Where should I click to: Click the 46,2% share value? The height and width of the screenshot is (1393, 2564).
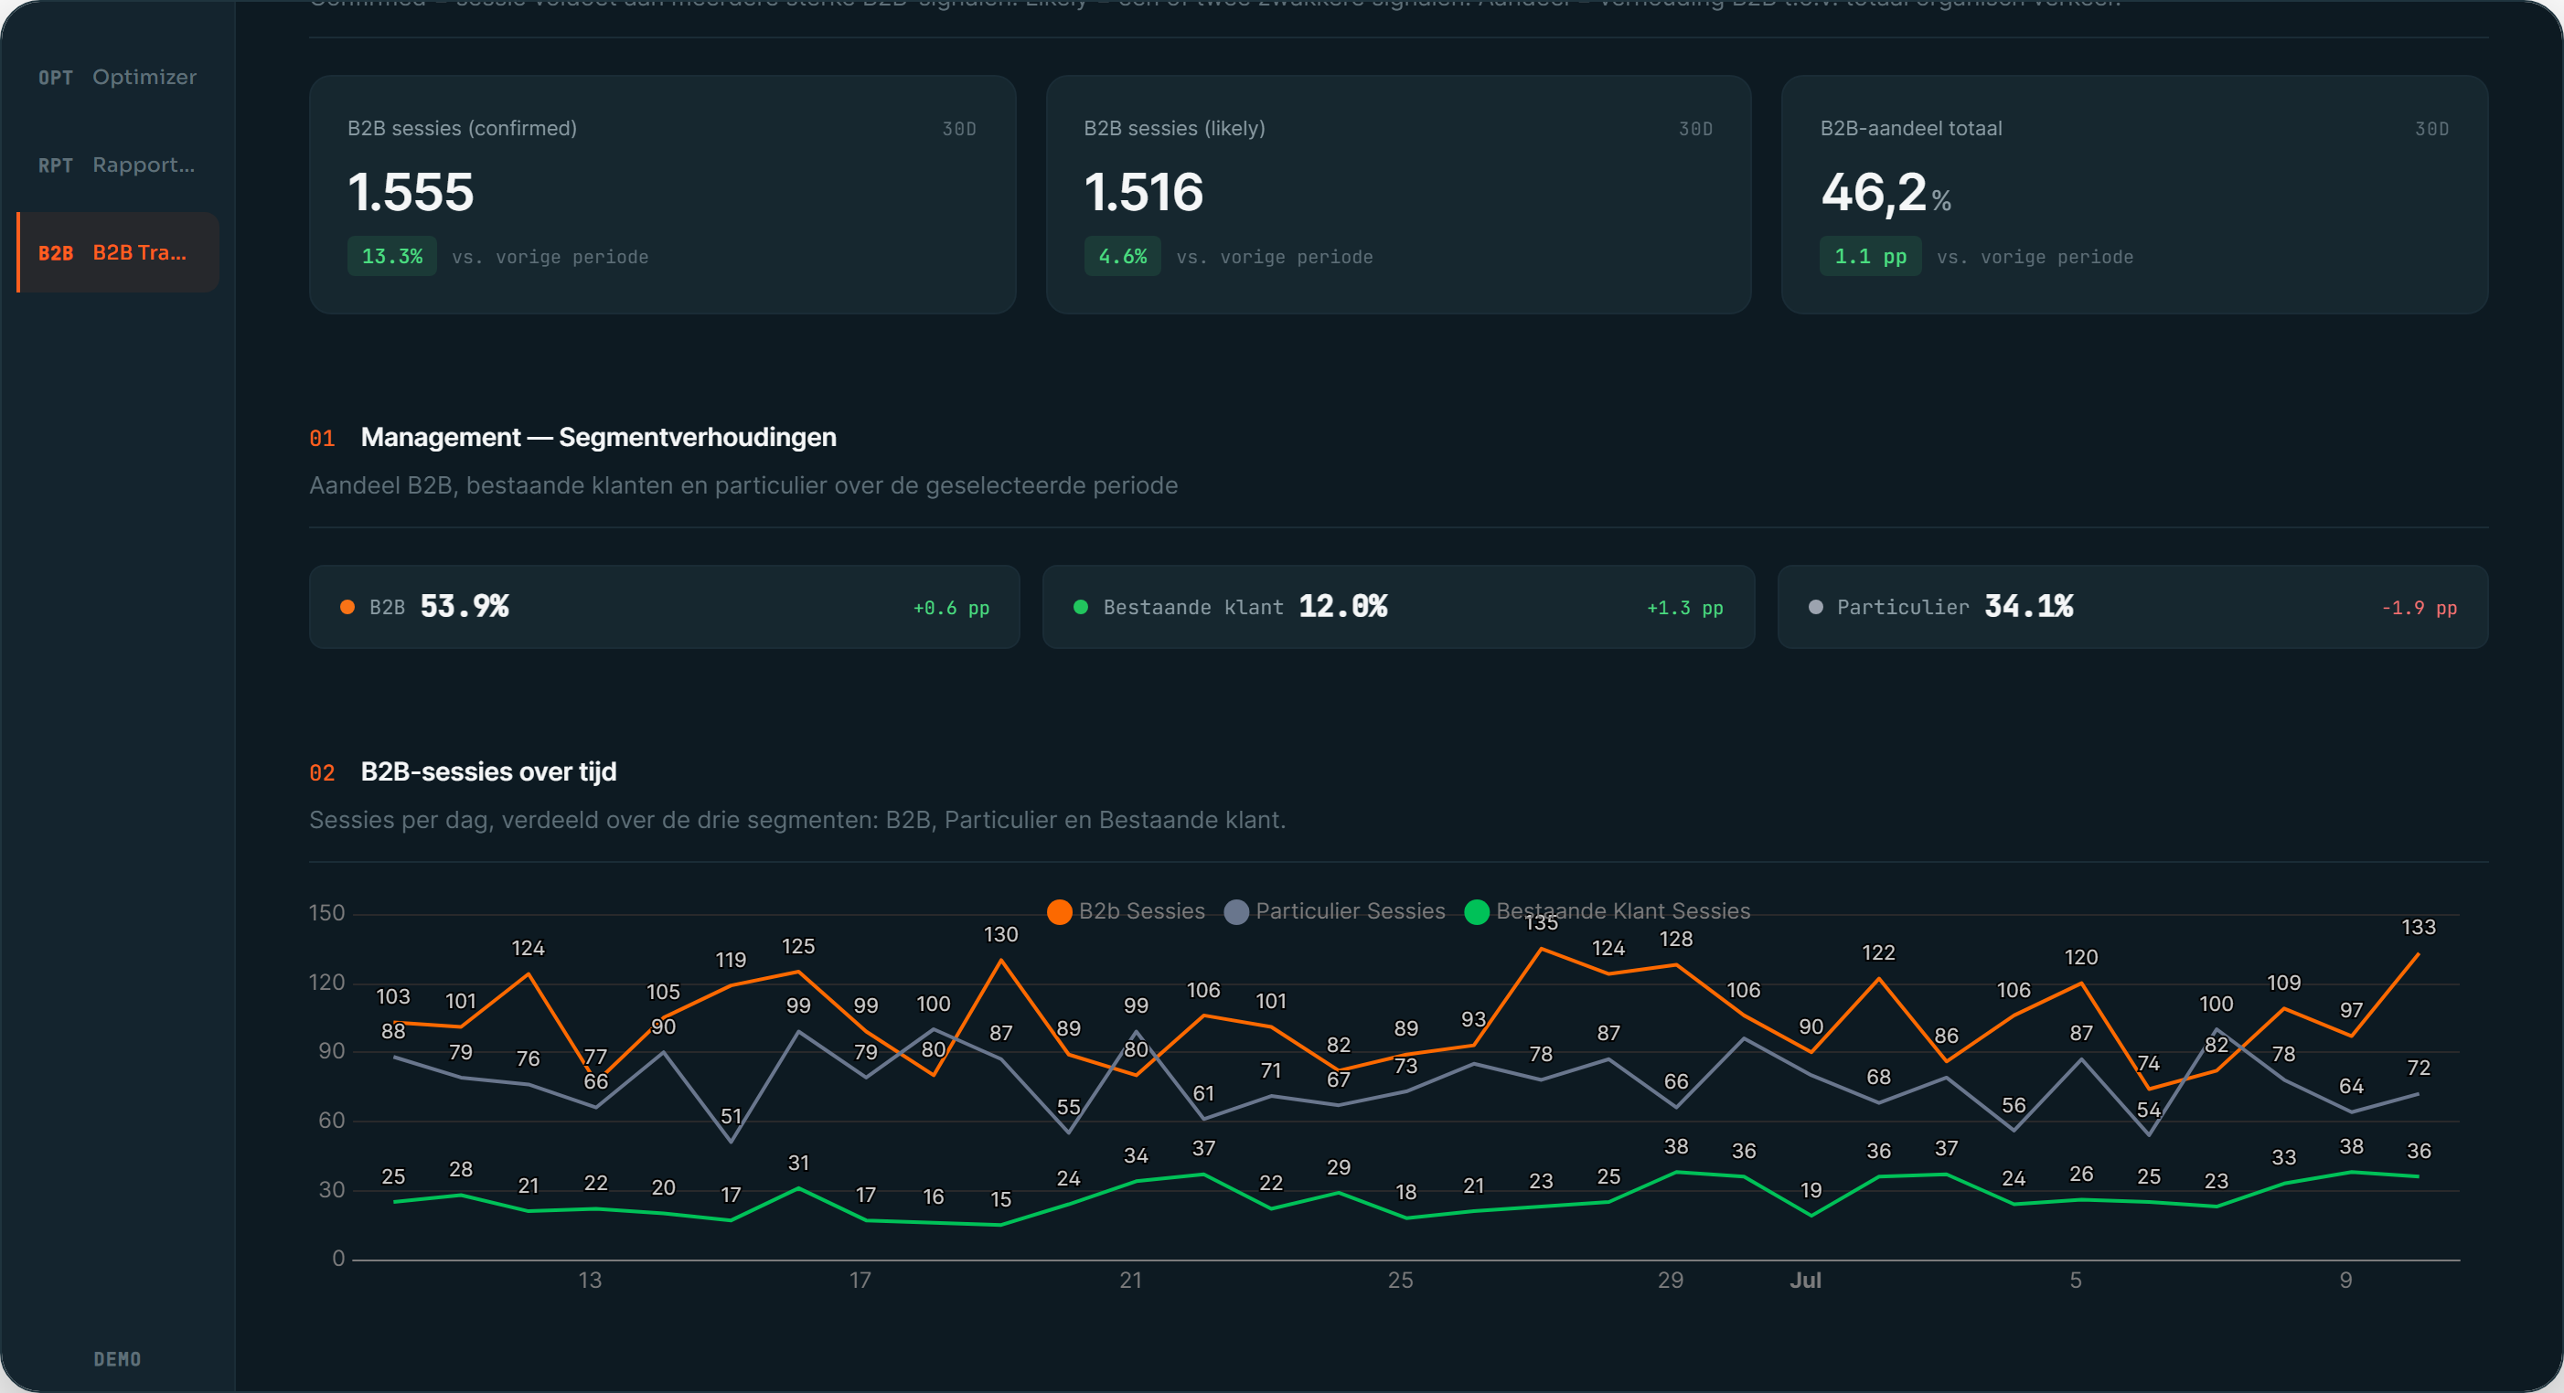(1886, 192)
